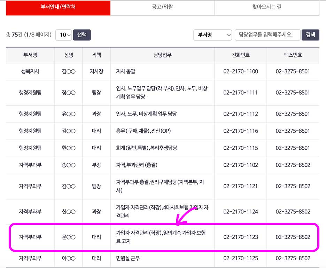Switch to the 공고/입찰 tab
The width and height of the screenshot is (326, 268).
[x=162, y=8]
